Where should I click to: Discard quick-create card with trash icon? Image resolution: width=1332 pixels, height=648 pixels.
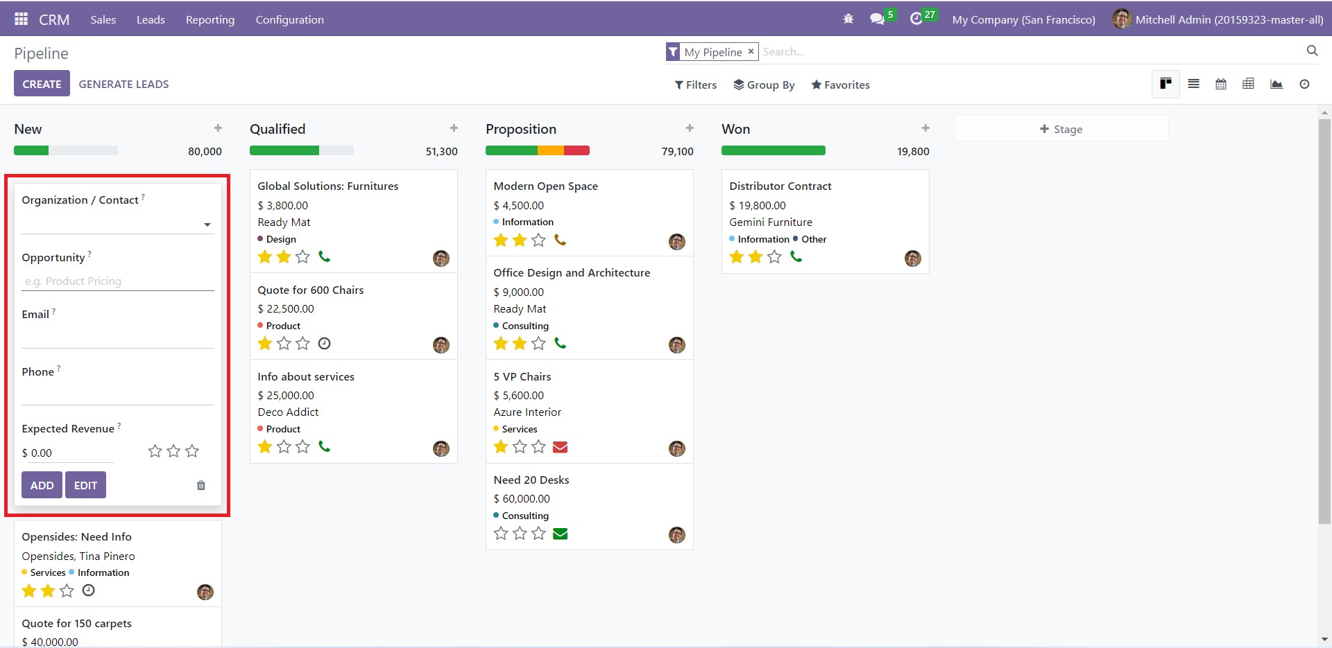point(201,485)
